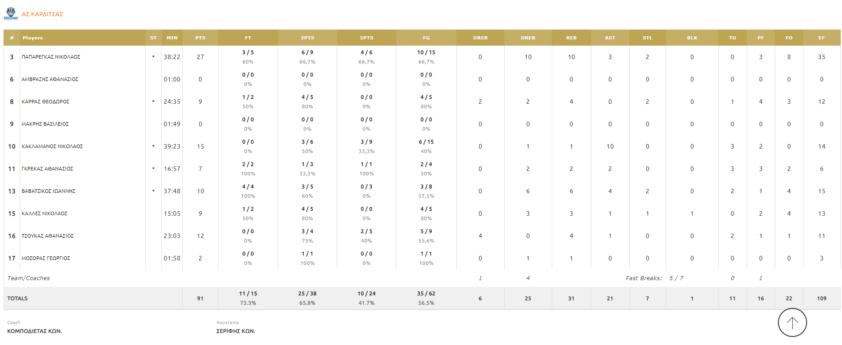Click the 3PTS column header
This screenshot has height=345, width=842.
click(x=366, y=38)
